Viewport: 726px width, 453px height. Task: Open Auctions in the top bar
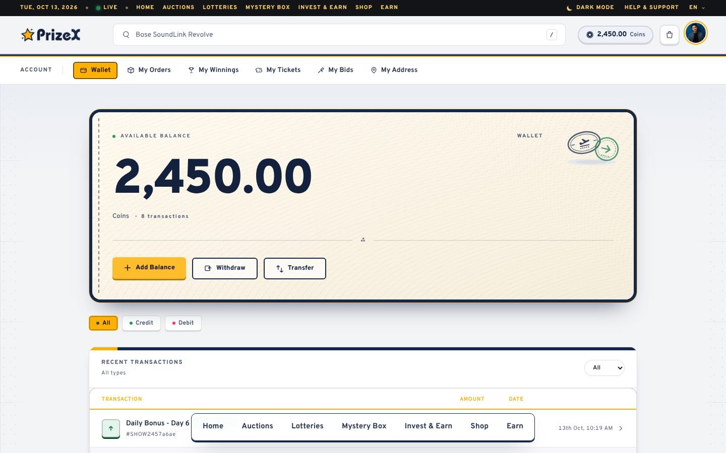point(178,8)
